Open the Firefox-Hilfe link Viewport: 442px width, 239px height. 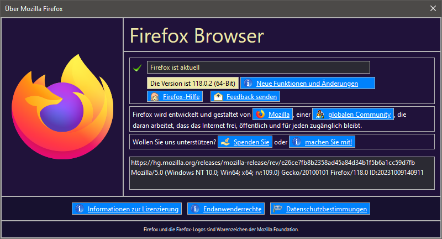[181, 97]
